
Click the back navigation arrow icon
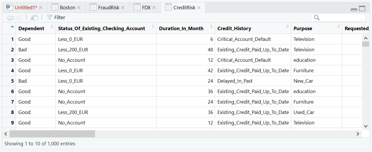(10, 18)
